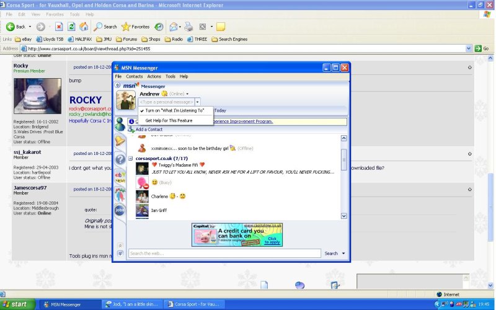Screen dimensions: 496x310
Task: Open File menu in Internet Explorer
Action: tap(9, 14)
